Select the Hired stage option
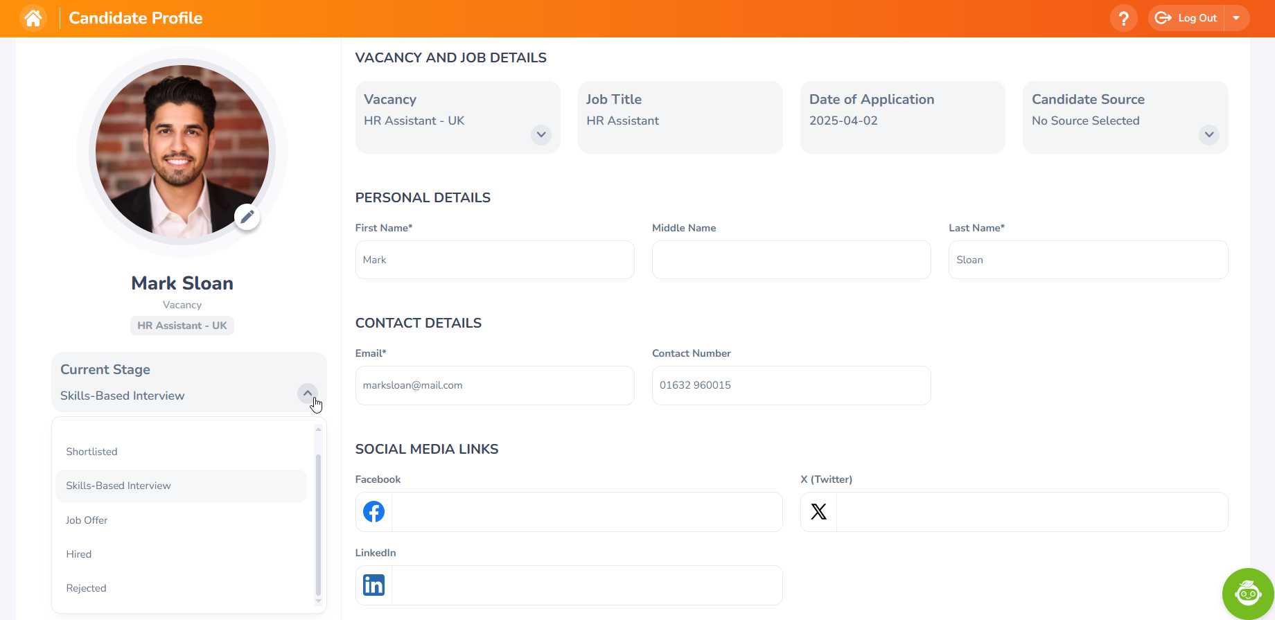1275x620 pixels. pyautogui.click(x=79, y=554)
